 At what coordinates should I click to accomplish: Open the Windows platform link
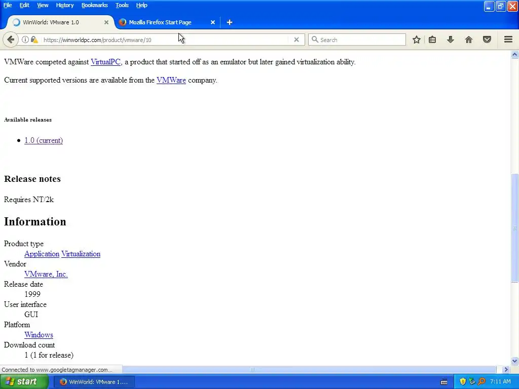click(x=39, y=335)
